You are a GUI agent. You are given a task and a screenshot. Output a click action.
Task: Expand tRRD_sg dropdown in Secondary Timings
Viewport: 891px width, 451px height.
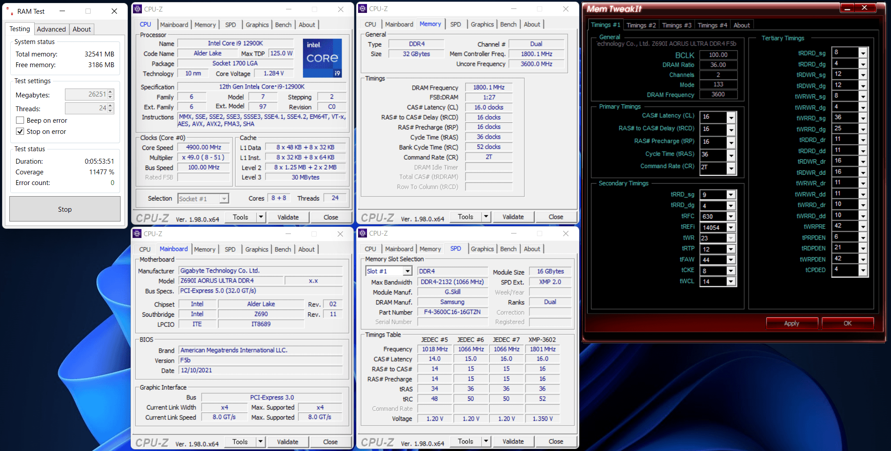point(731,195)
